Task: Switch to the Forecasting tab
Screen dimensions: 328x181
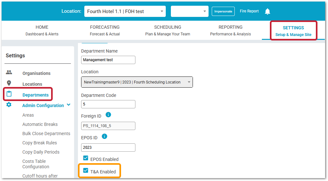Action: pos(105,30)
